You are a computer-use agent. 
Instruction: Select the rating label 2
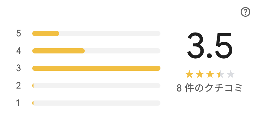(x=19, y=86)
